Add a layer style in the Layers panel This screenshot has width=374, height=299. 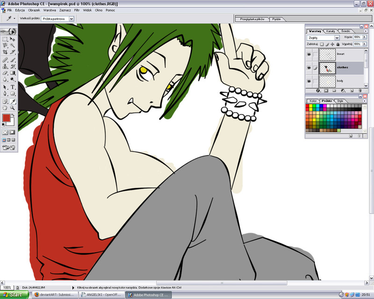(318, 91)
